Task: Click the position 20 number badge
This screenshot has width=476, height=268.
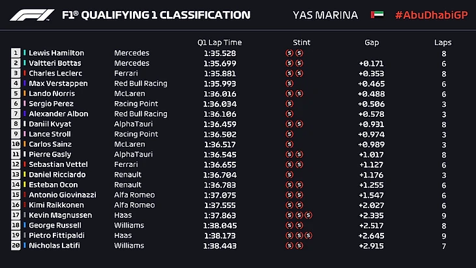Action: pyautogui.click(x=16, y=246)
